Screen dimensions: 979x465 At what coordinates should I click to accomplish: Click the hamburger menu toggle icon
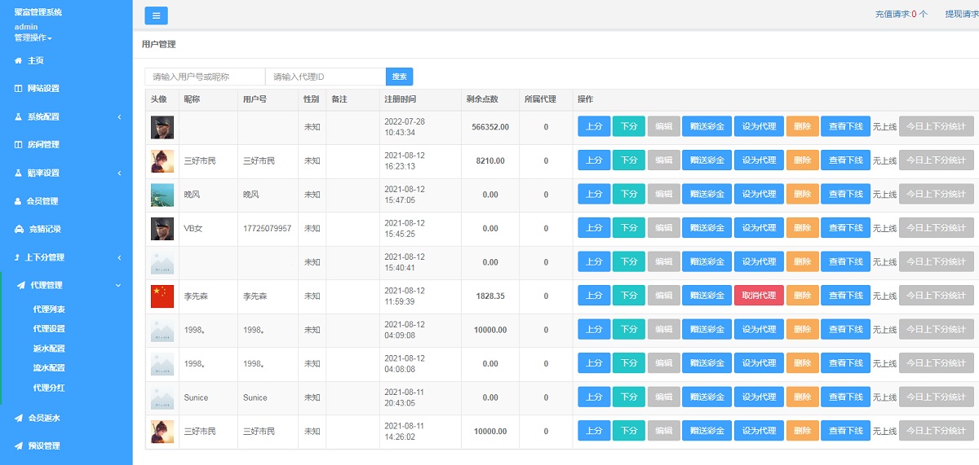[x=156, y=15]
